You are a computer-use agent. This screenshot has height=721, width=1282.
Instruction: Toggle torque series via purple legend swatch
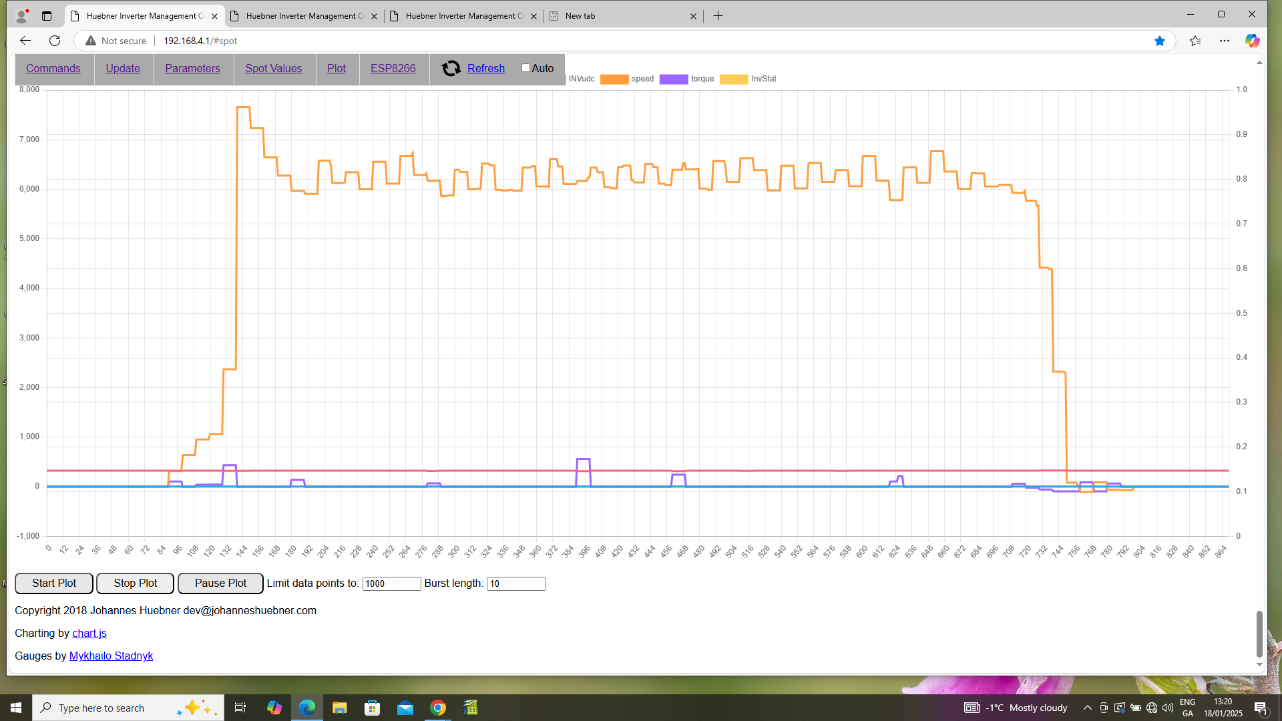click(673, 79)
